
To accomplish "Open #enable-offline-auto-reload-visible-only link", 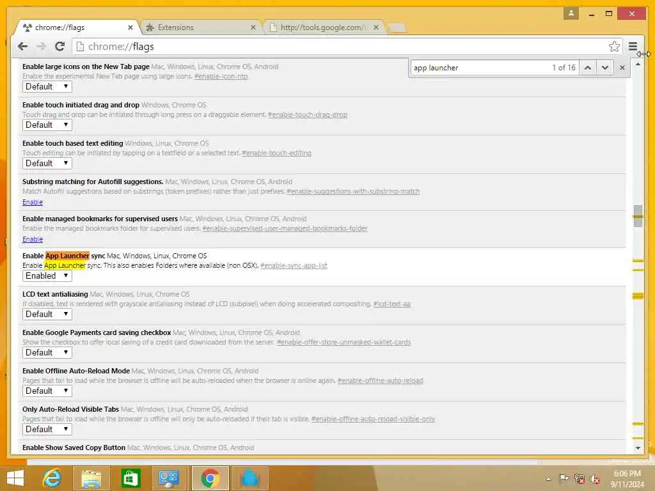I will 373,419.
